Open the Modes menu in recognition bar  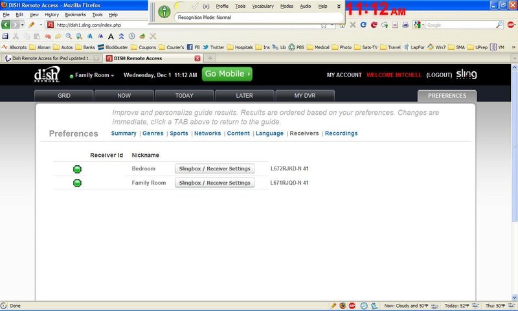point(287,6)
